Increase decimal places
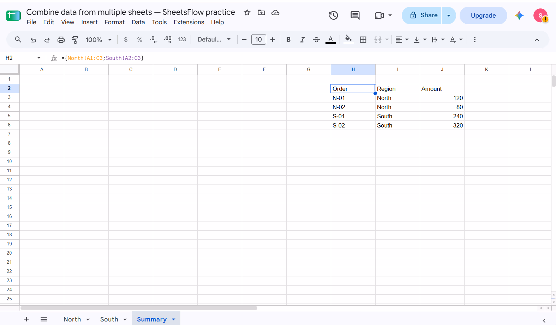The height and width of the screenshot is (325, 556). [168, 40]
